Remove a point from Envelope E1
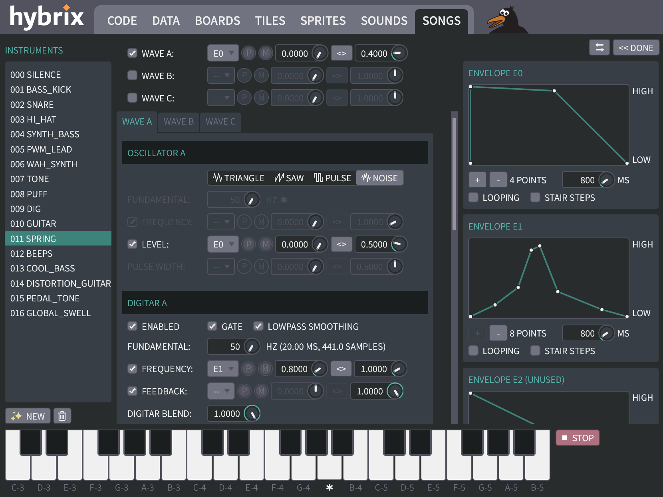 (498, 333)
